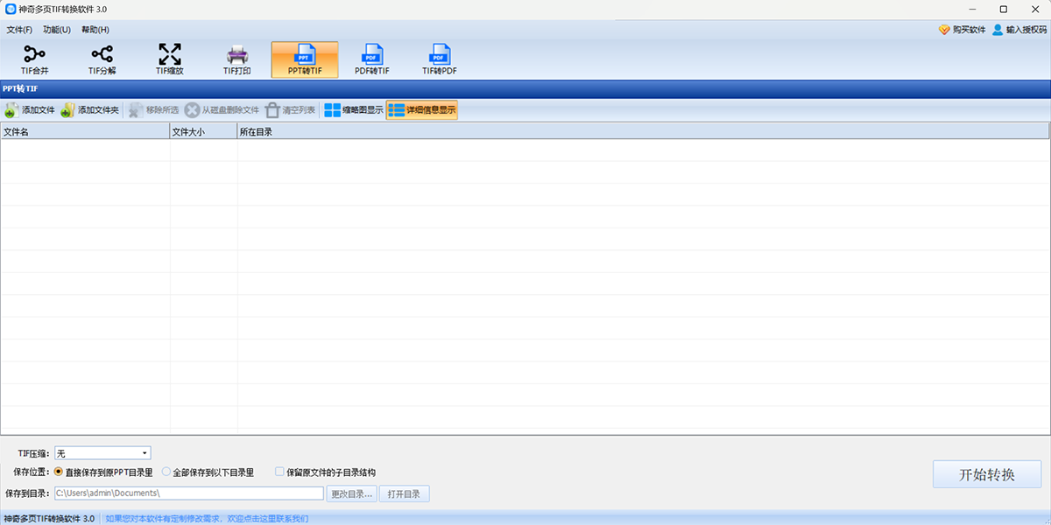This screenshot has height=525, width=1051.
Task: Click 购买软件 purchase icon
Action: pos(944,30)
